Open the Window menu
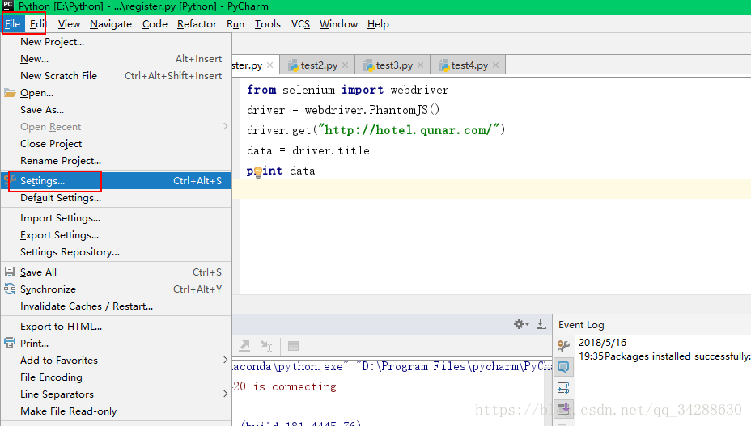751x426 pixels. point(338,24)
